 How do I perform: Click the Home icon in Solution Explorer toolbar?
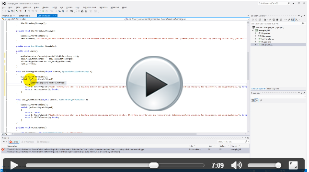coord(260,20)
